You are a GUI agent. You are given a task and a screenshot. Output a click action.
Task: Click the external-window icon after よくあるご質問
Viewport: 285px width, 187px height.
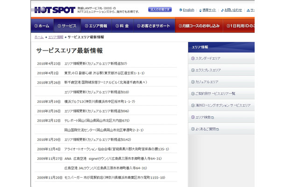point(217,129)
